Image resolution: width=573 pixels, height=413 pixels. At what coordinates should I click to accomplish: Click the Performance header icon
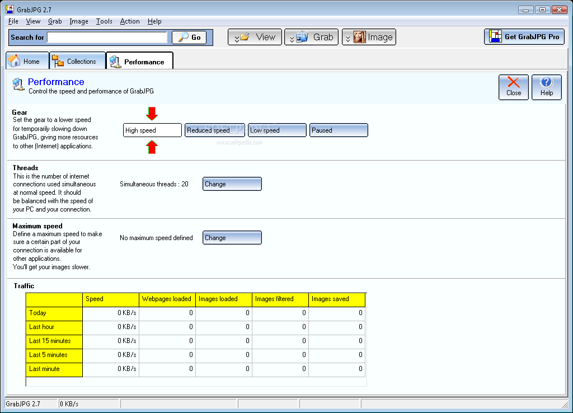click(18, 84)
